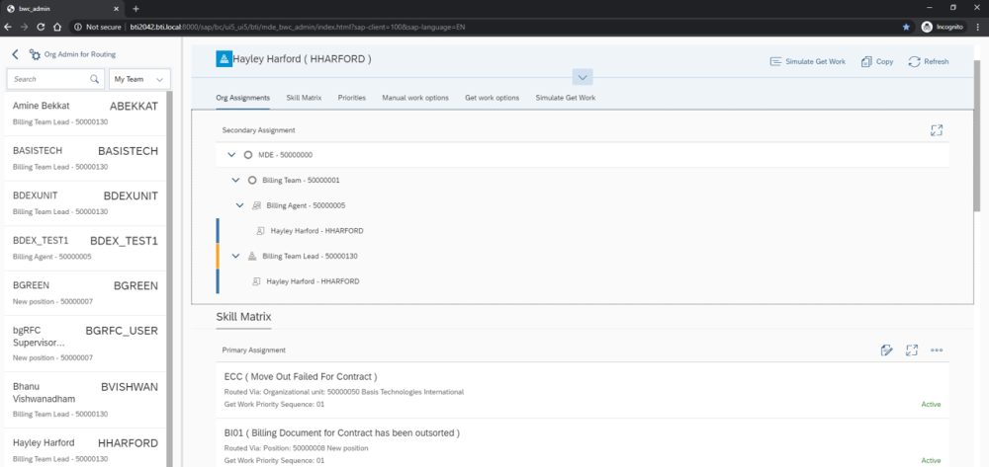Screen dimensions: 989x467
Task: Refresh the user details page
Action: 913,61
